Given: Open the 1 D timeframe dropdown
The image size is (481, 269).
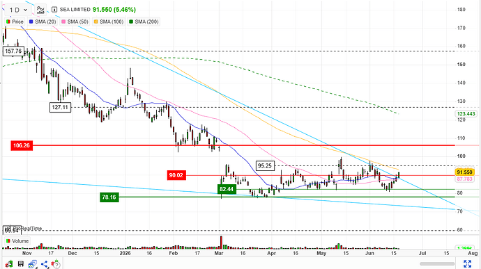Looking at the screenshot, I should pyautogui.click(x=18, y=10).
